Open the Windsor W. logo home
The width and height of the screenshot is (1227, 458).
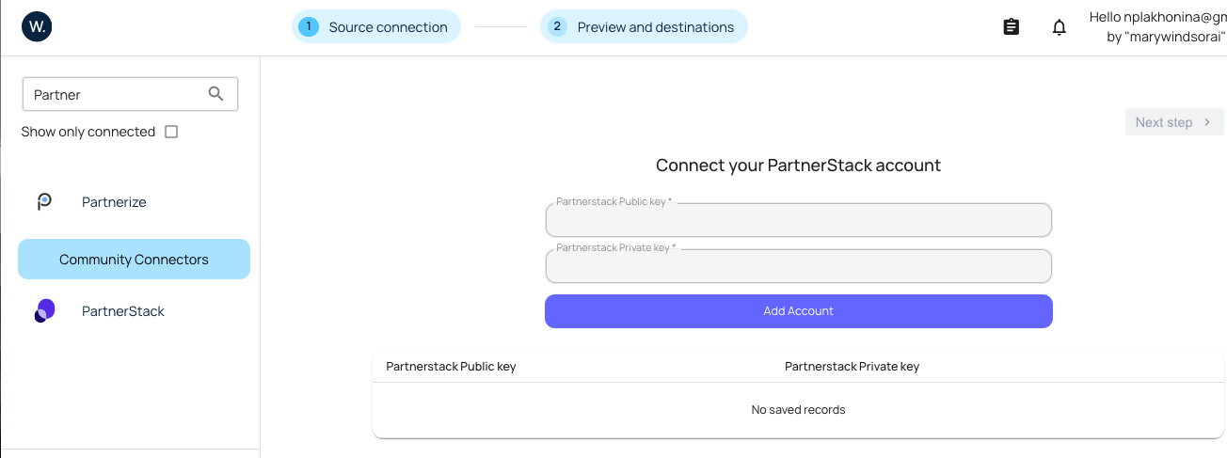(37, 26)
